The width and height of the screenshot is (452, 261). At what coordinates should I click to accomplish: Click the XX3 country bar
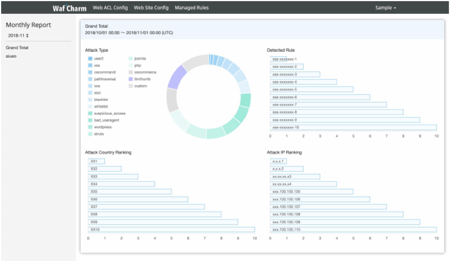tap(113, 176)
